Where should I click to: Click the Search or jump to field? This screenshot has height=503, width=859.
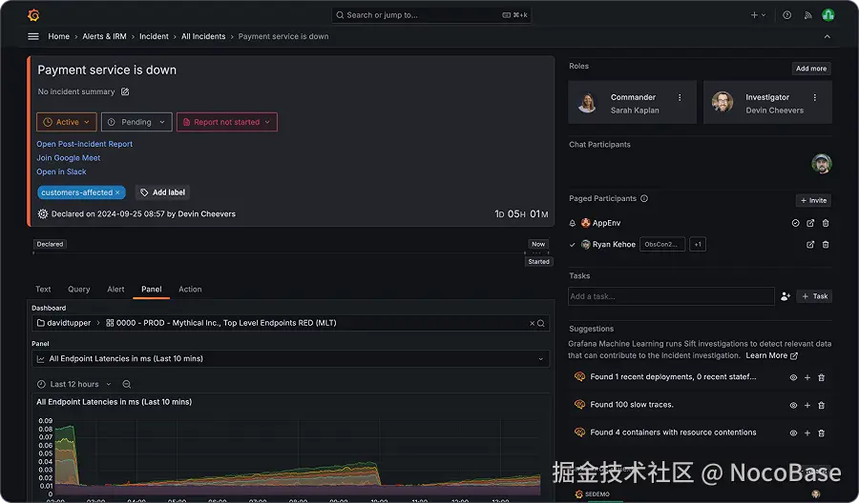[431, 15]
